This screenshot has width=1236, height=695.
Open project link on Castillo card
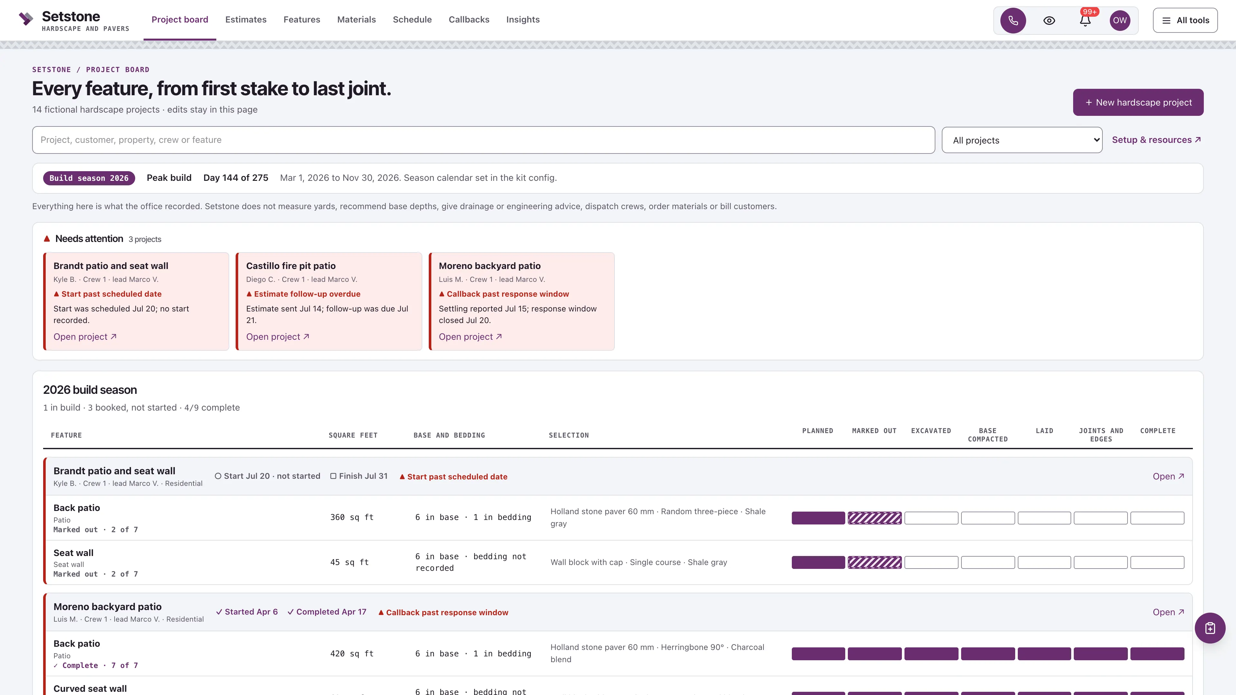click(277, 337)
